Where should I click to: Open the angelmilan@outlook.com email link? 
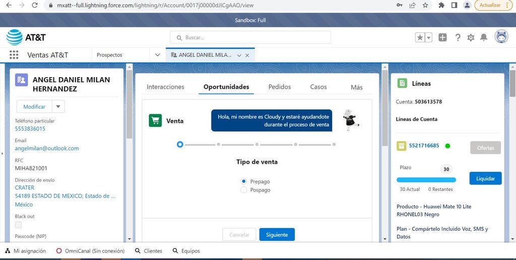point(47,149)
